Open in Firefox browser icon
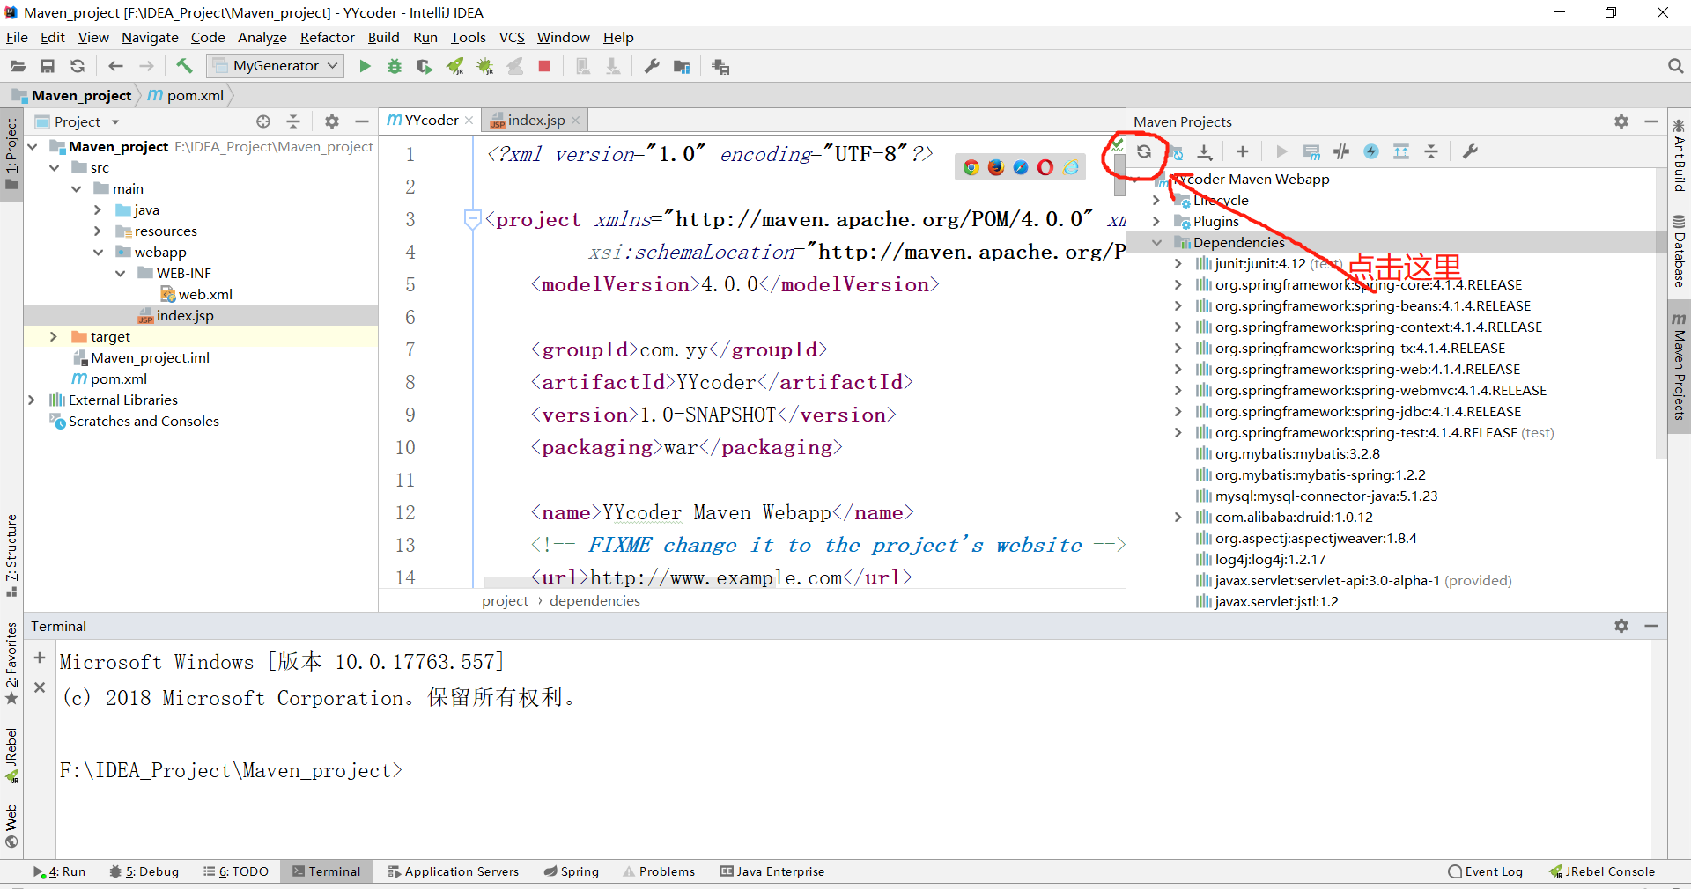1691x889 pixels. [x=996, y=167]
